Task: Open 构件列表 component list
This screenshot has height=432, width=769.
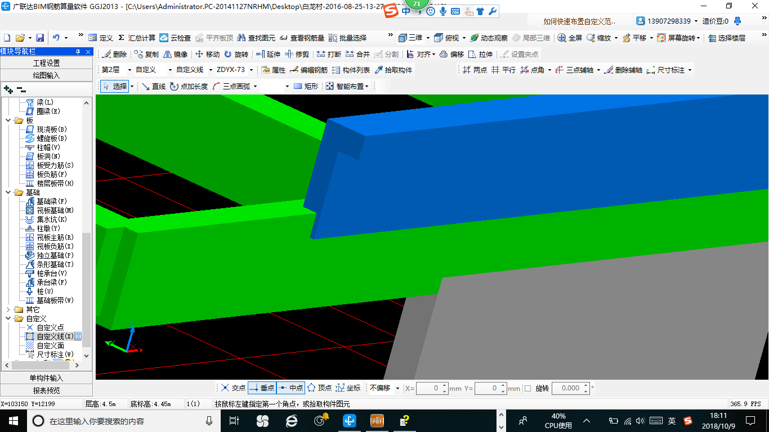Action: 351,70
